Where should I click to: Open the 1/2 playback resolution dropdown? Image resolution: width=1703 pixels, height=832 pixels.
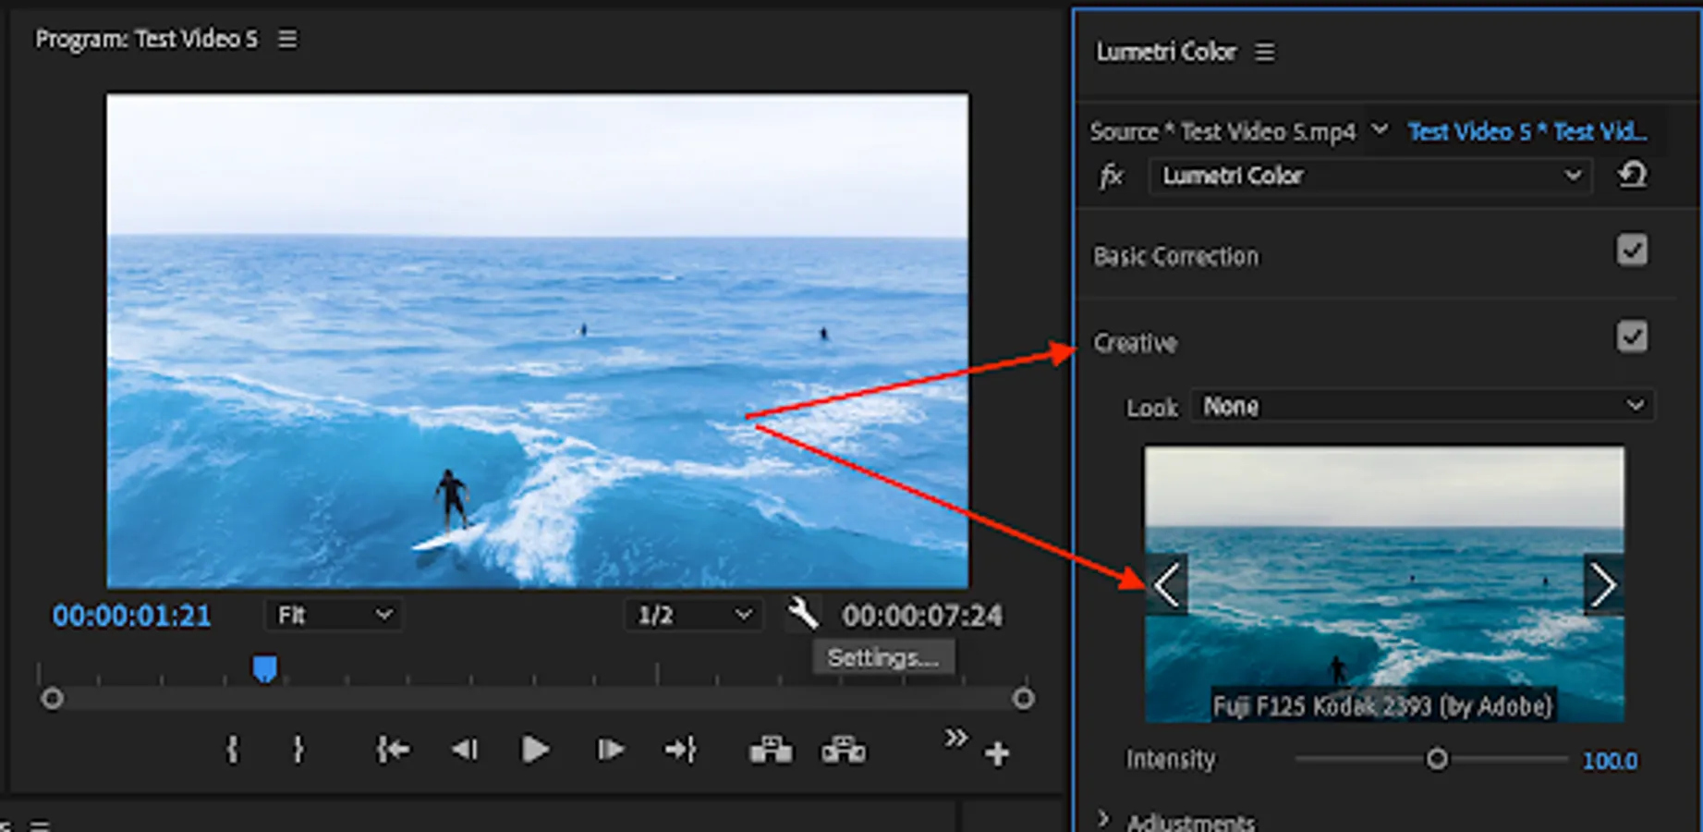pos(694,615)
